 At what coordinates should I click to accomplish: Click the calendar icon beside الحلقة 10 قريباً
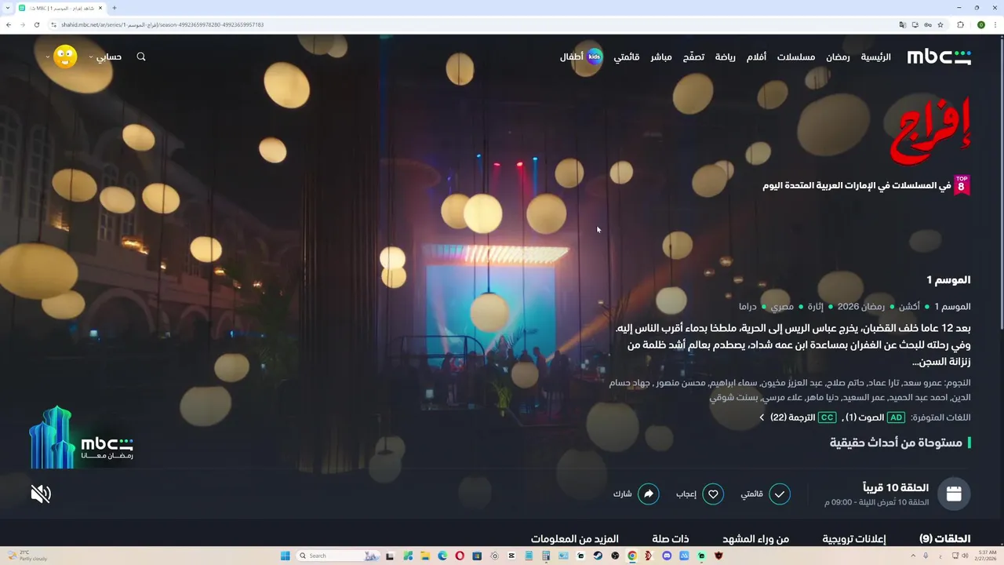click(954, 494)
